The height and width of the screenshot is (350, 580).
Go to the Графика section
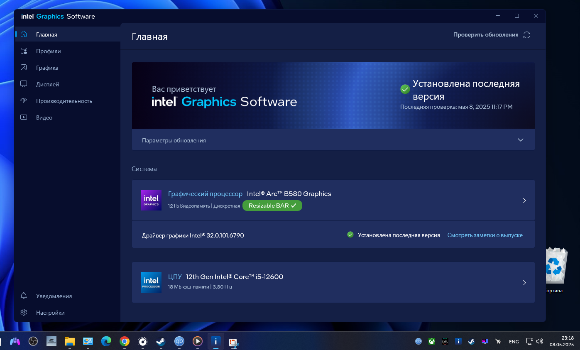point(68,68)
